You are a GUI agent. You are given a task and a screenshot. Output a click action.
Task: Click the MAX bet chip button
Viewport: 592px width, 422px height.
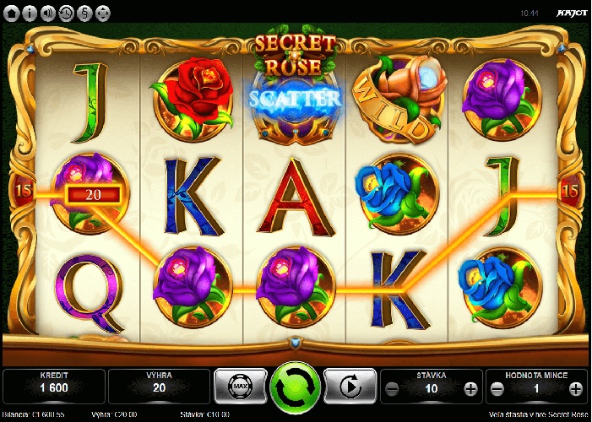point(241,387)
